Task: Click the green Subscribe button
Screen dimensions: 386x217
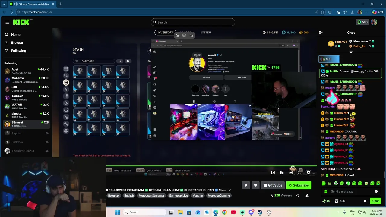Action: (299, 185)
